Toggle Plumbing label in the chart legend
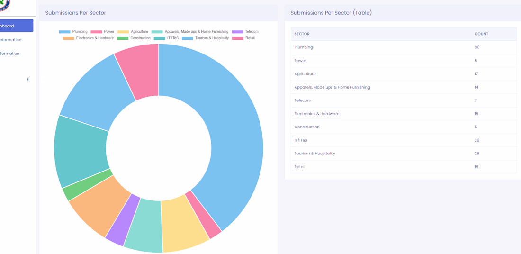Screen dimensions: 521x254 click(80, 32)
